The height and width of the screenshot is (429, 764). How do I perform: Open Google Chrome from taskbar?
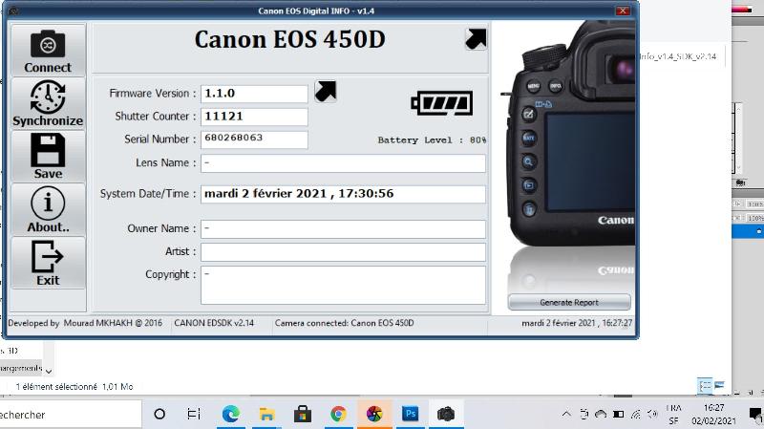point(338,415)
